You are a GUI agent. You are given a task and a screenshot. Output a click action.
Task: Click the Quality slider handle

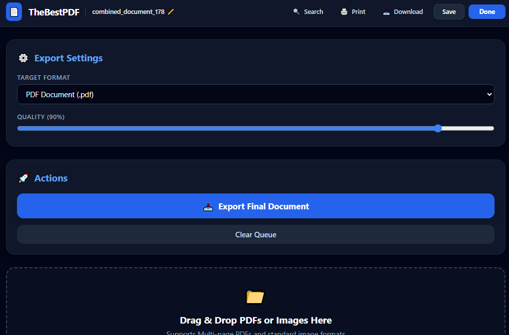pyautogui.click(x=438, y=129)
